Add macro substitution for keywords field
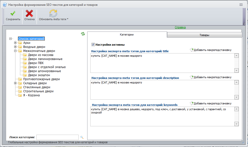The width and height of the screenshot is (248, 147). point(211,103)
